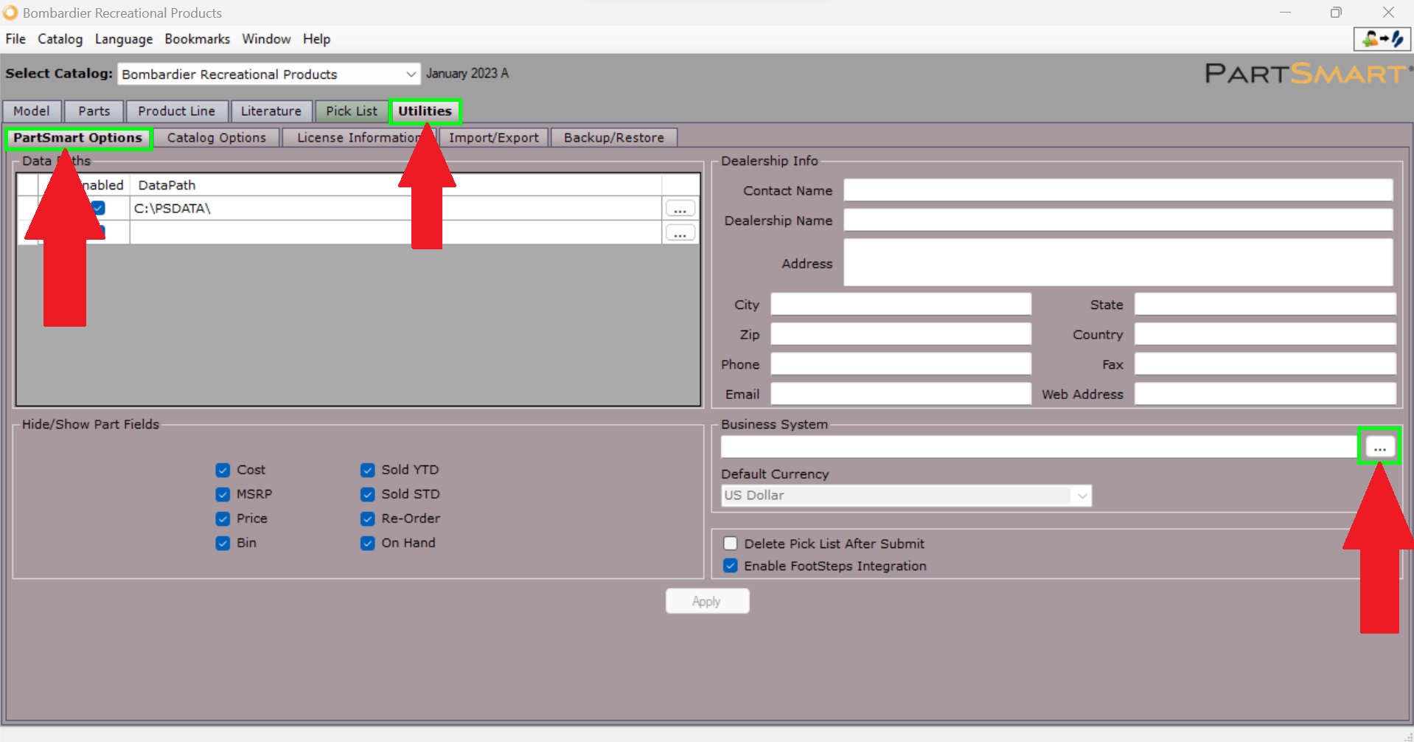Toggle the Bin checkbox
The height and width of the screenshot is (742, 1414).
click(x=223, y=543)
